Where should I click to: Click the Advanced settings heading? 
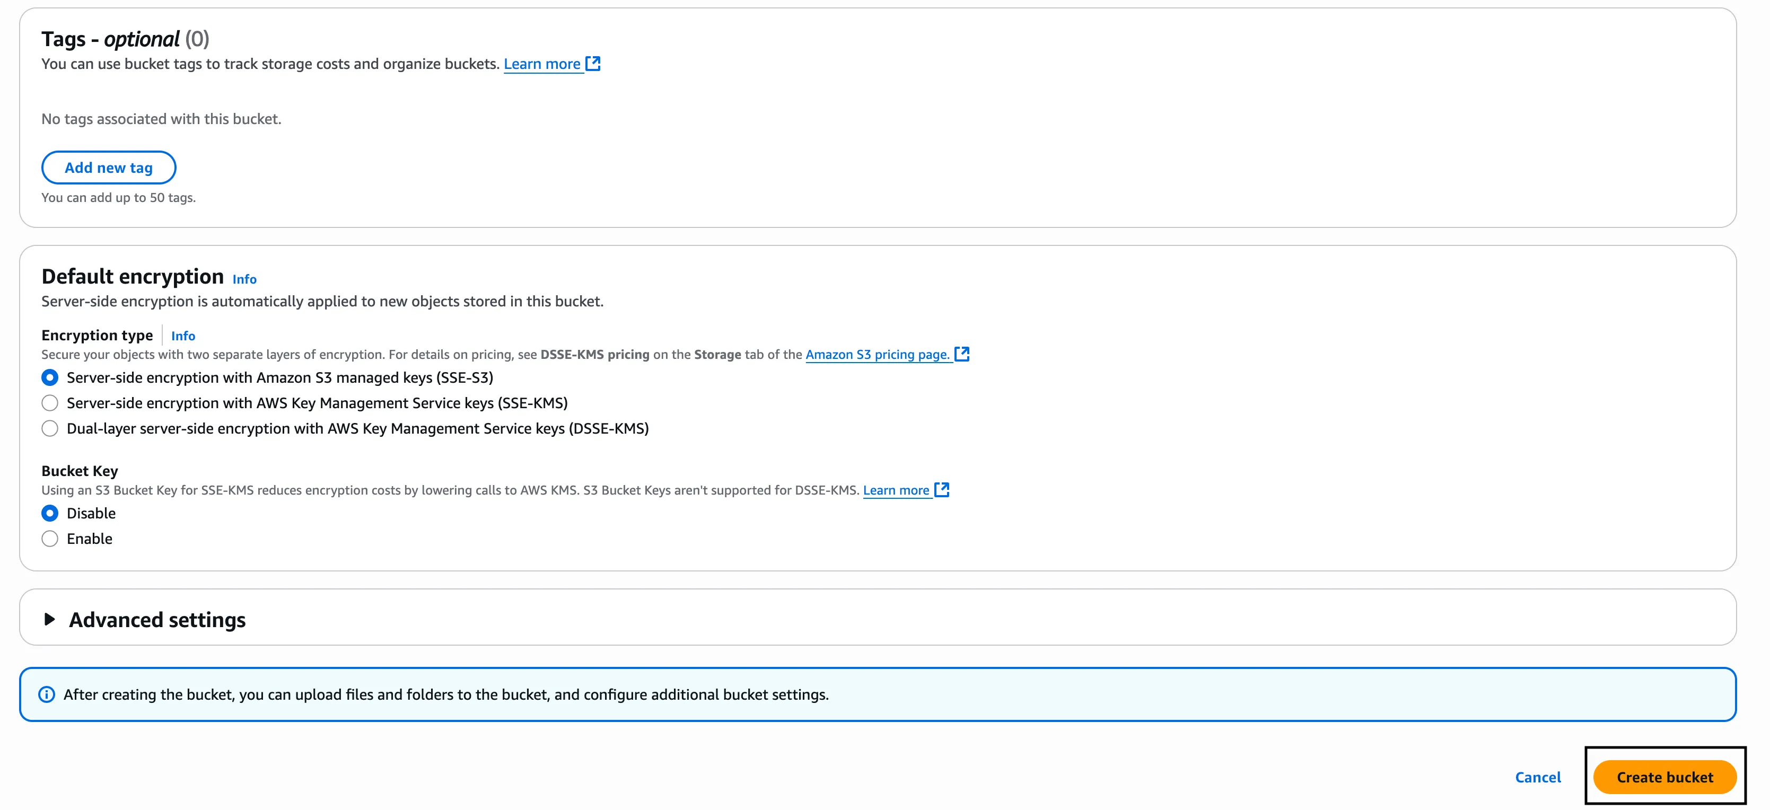tap(157, 619)
